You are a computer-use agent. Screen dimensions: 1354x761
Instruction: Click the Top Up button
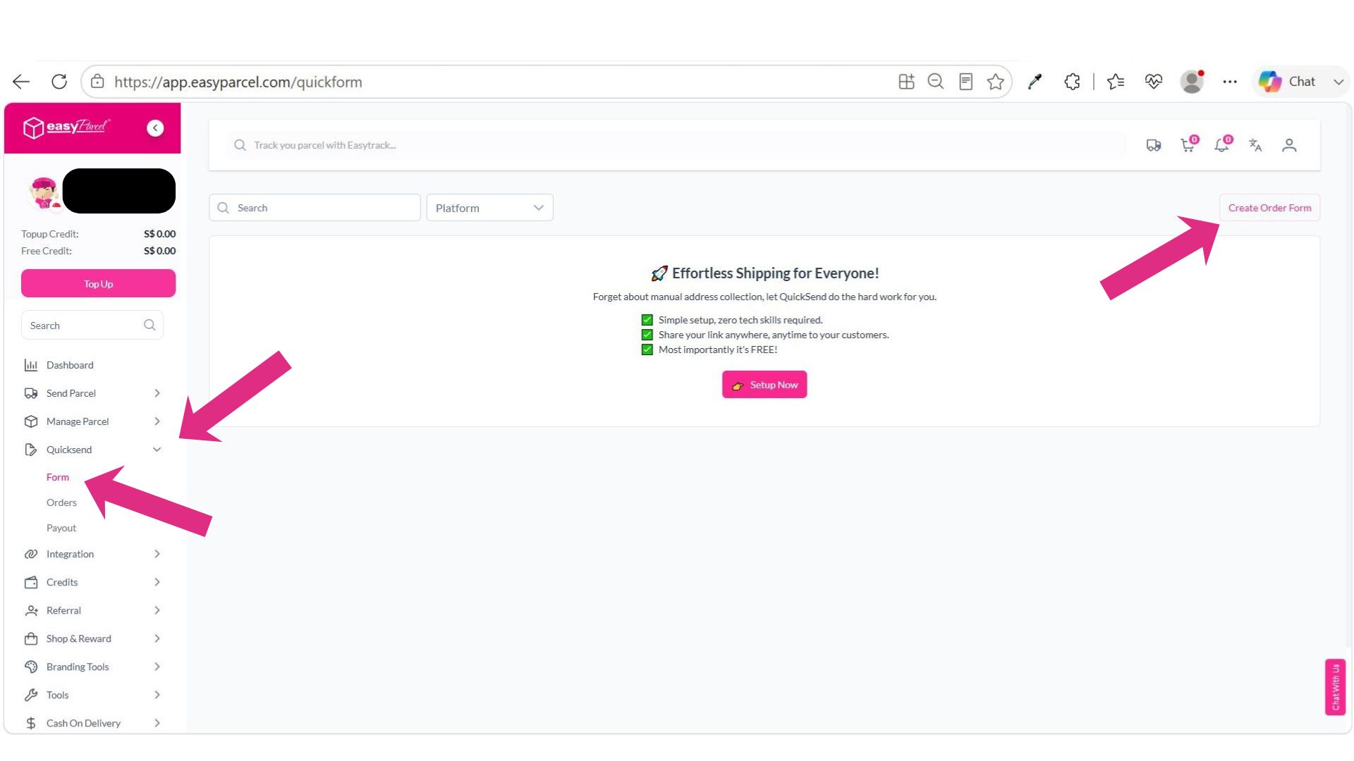(98, 283)
